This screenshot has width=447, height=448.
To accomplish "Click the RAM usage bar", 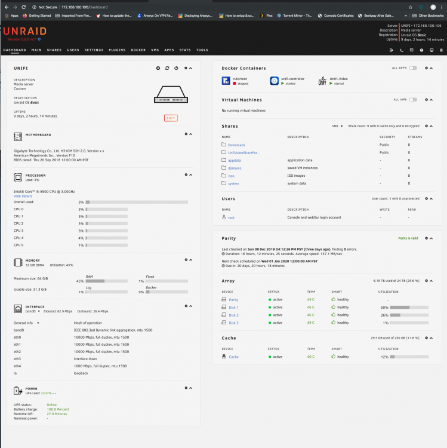I will (106, 281).
